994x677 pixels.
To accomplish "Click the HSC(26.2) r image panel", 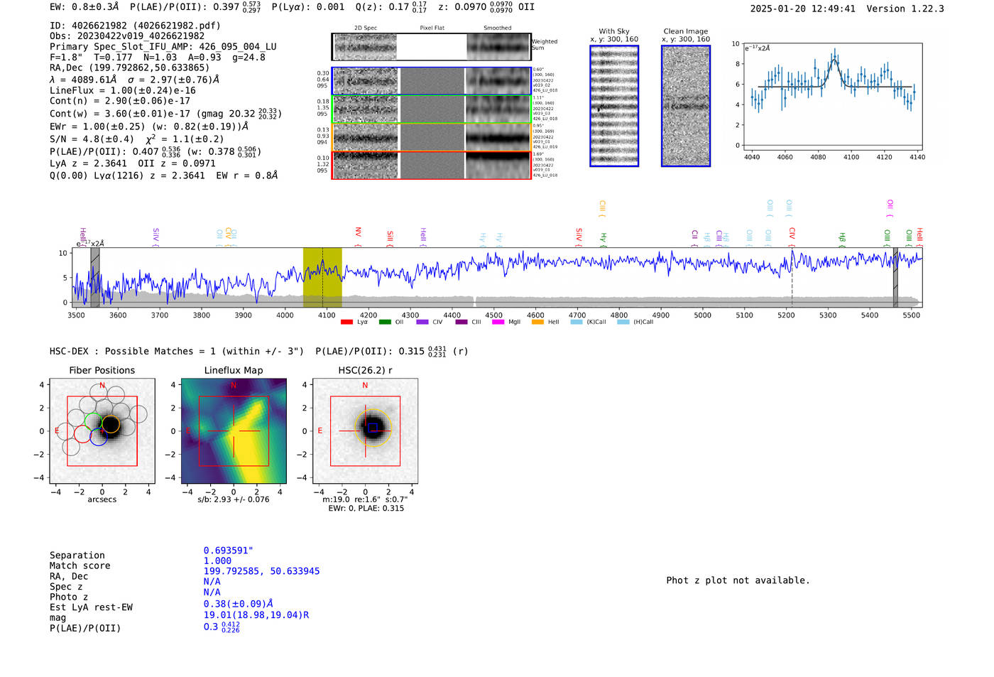I will (x=365, y=431).
